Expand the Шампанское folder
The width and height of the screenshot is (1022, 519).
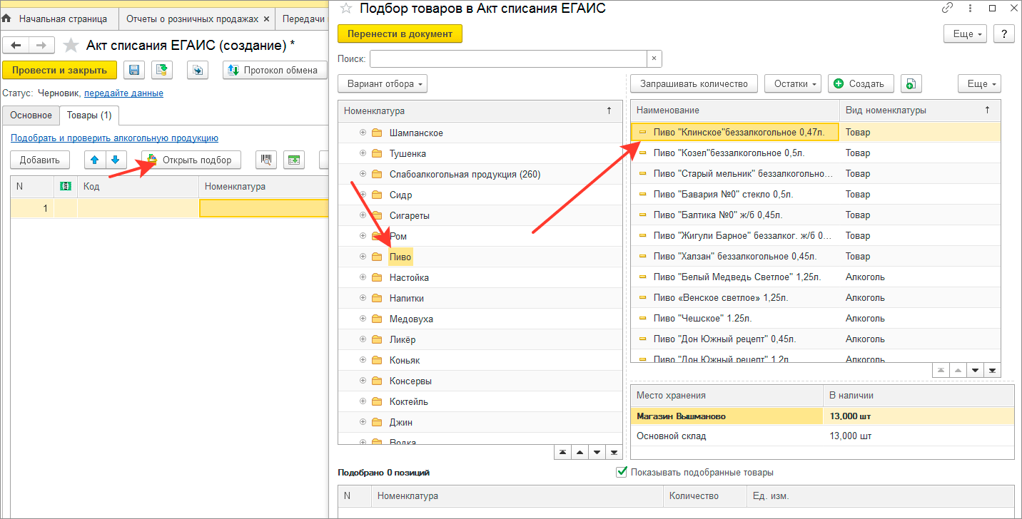[x=363, y=133]
